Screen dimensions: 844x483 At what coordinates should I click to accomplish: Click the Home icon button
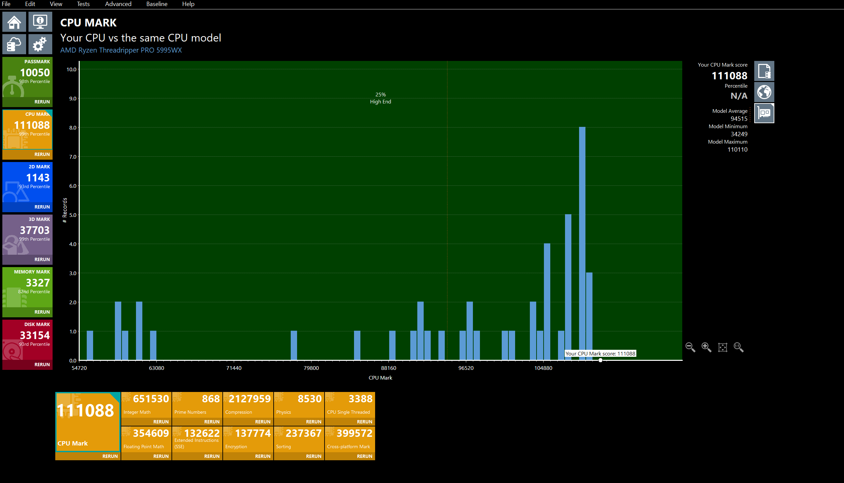(14, 22)
